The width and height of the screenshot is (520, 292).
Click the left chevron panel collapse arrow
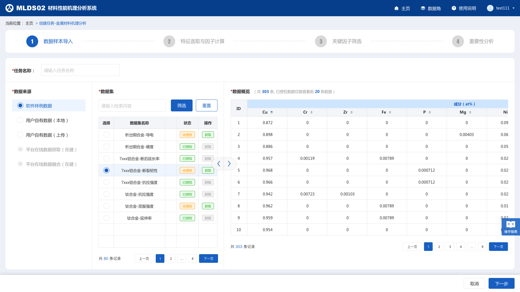pyautogui.click(x=219, y=164)
